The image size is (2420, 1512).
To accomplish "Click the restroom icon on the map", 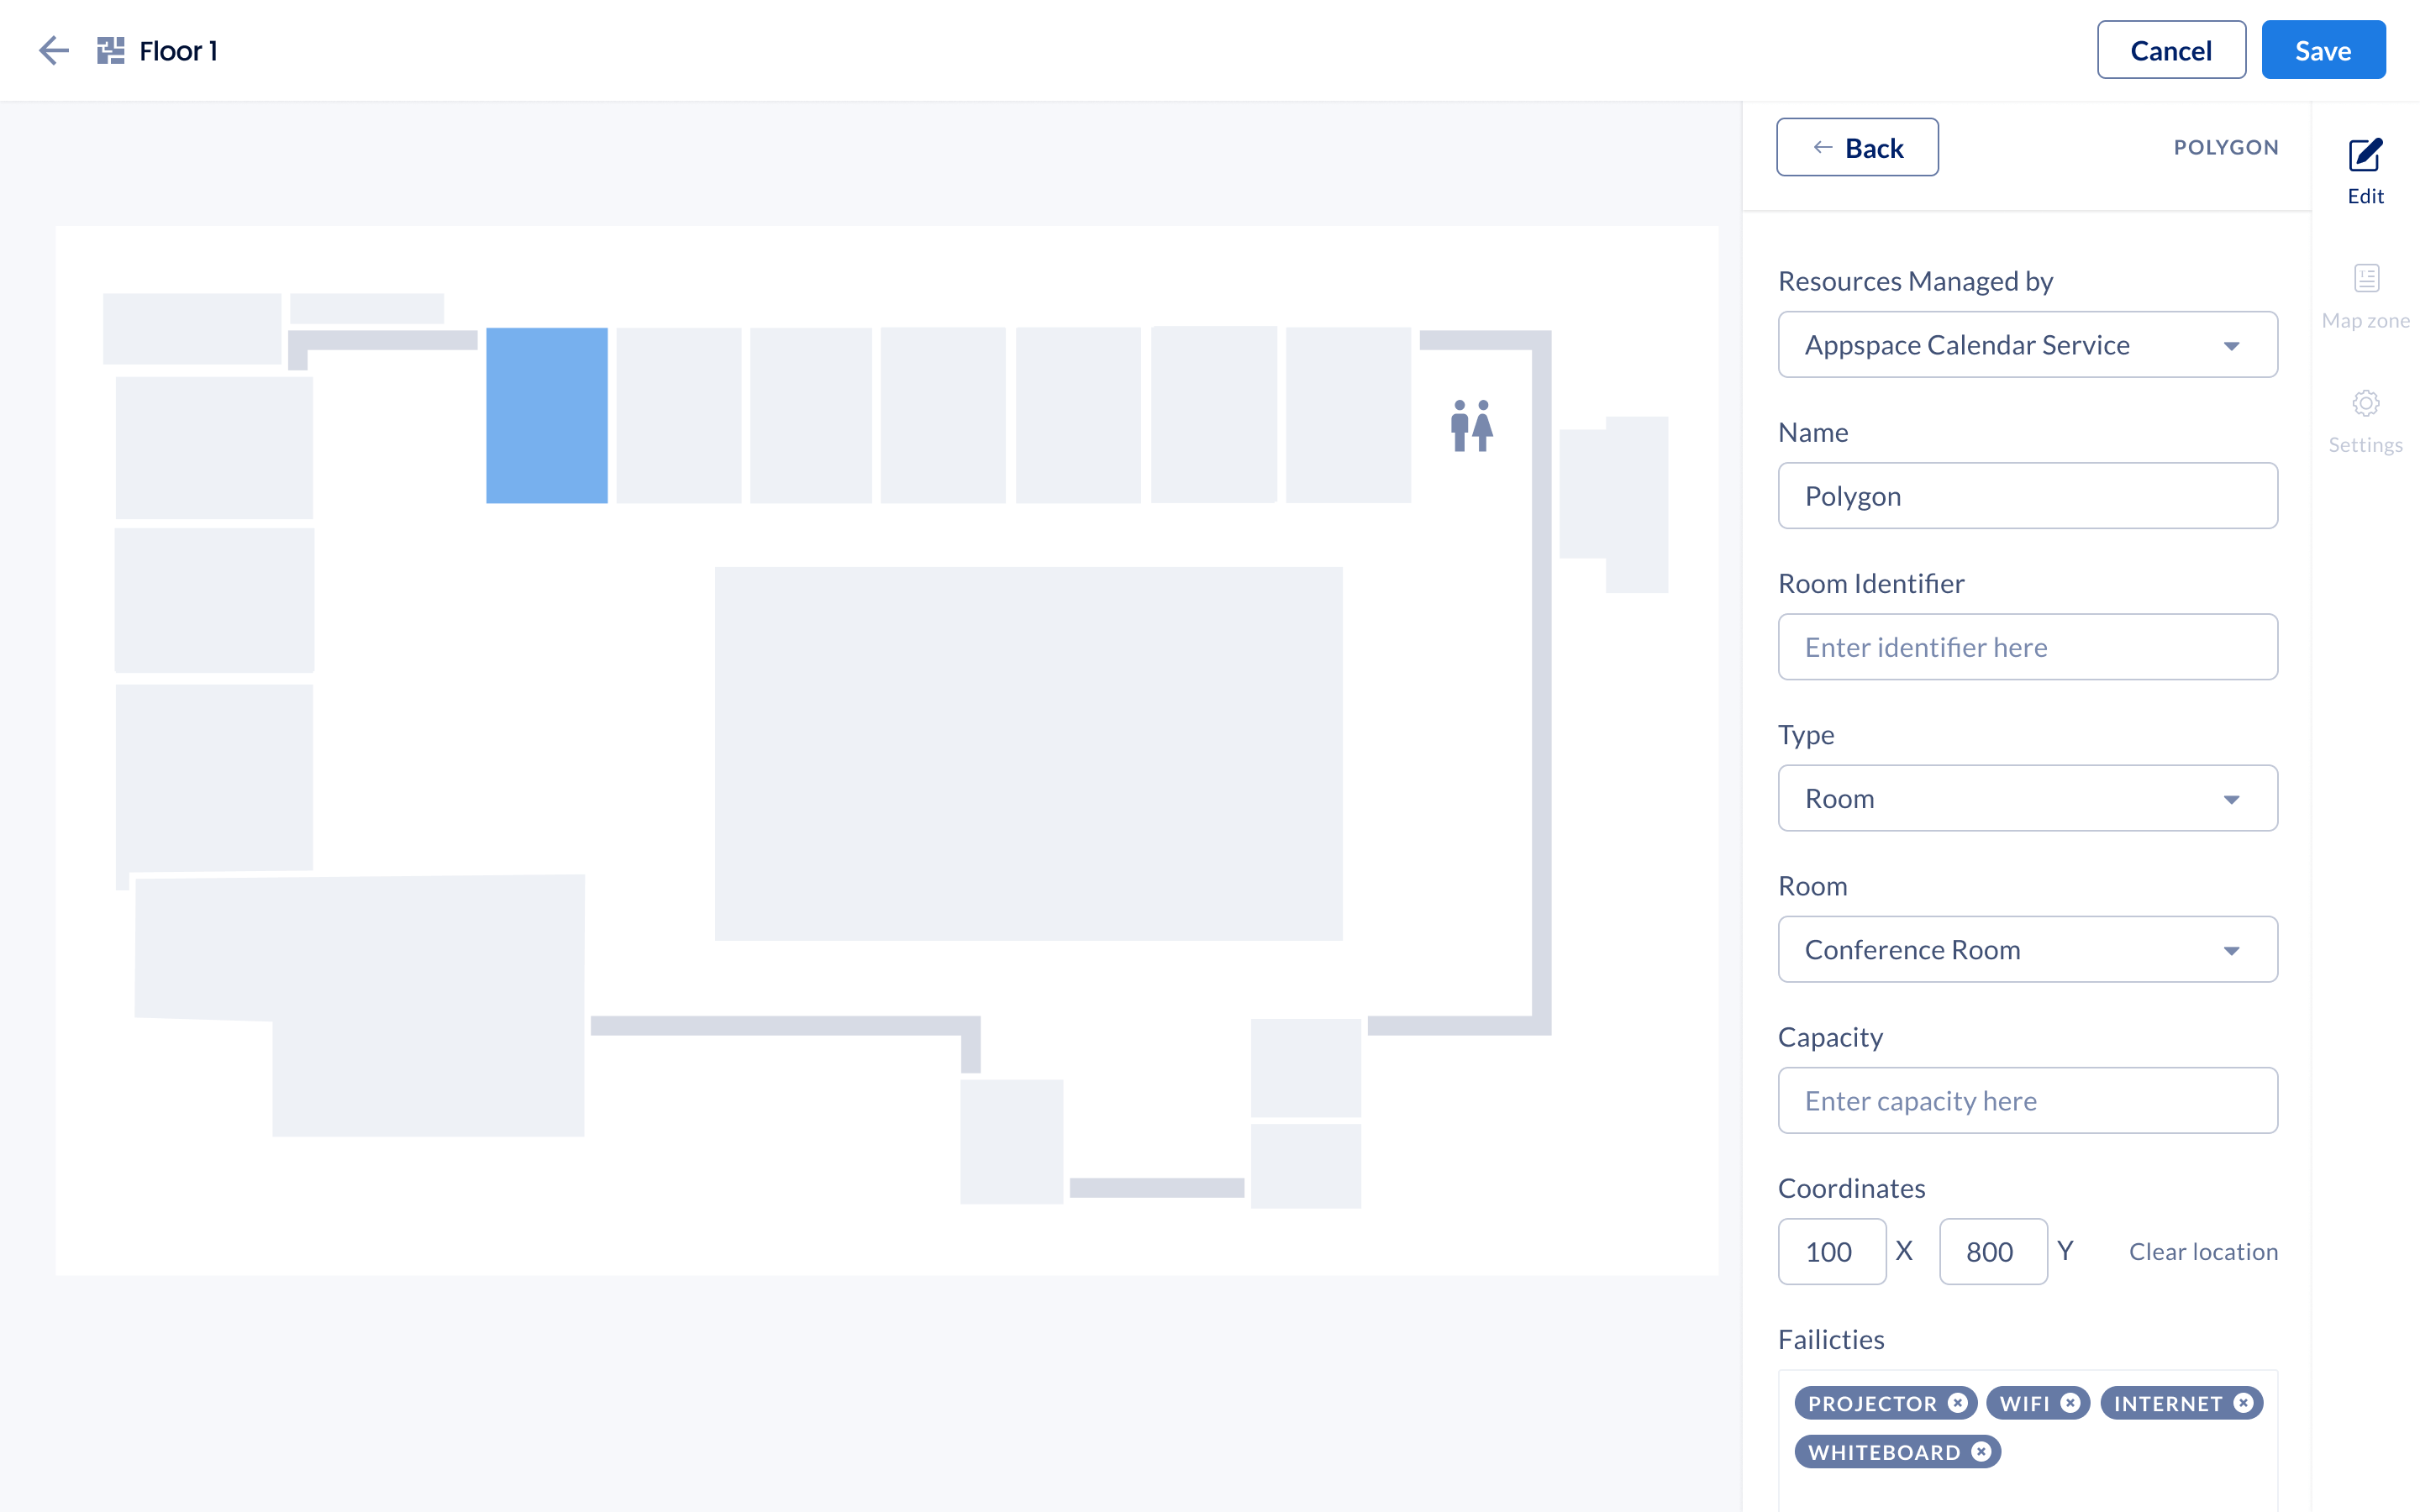I will tap(1471, 426).
